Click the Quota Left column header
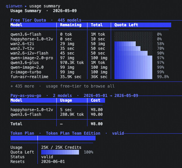Image resolution: width=182 pixels, height=168 pixels. point(126,25)
